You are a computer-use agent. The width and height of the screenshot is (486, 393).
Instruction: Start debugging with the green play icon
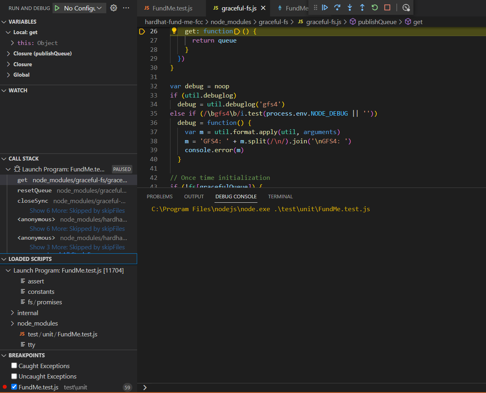pos(57,8)
